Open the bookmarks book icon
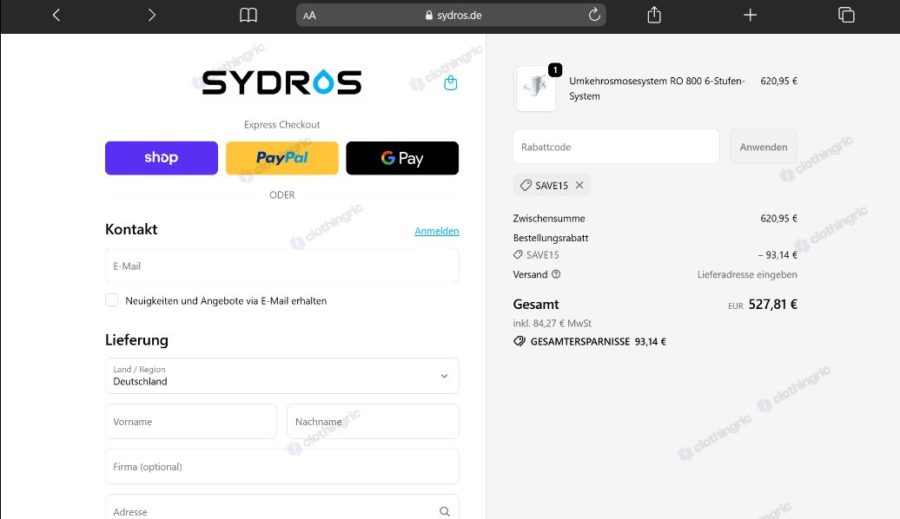The height and width of the screenshot is (519, 900). click(248, 15)
